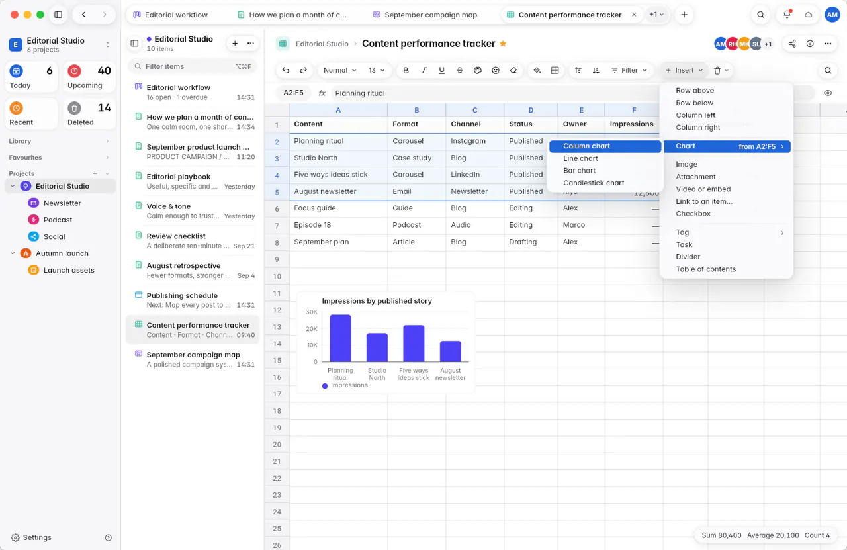Clear formatting with the eraser icon
847x550 pixels.
tap(513, 70)
